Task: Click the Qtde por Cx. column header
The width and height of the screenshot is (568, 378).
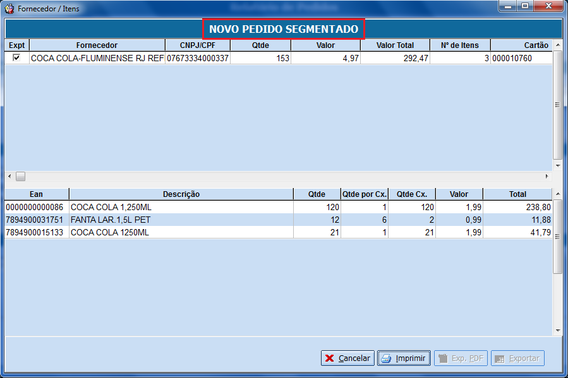Action: [364, 194]
